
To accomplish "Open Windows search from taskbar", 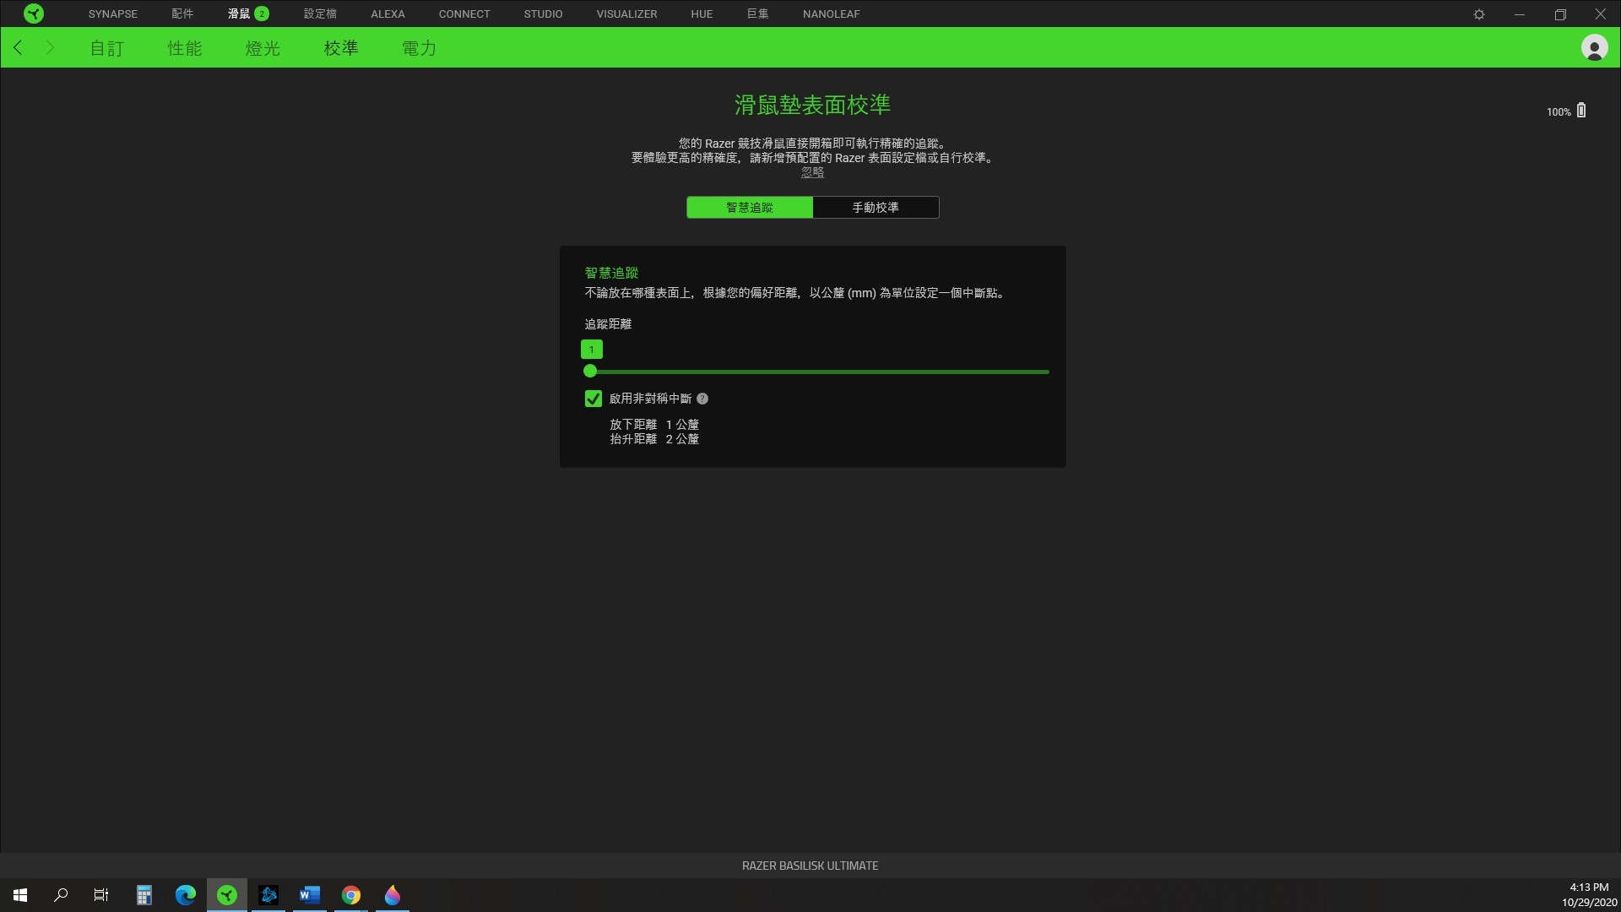I will click(61, 895).
